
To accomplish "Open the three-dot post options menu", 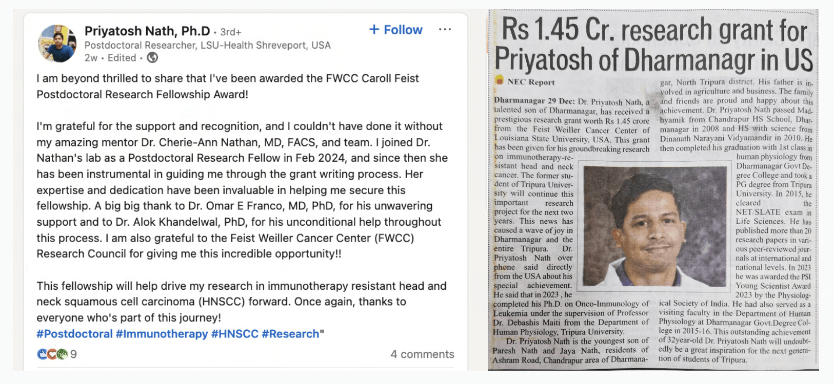I will click(x=445, y=30).
